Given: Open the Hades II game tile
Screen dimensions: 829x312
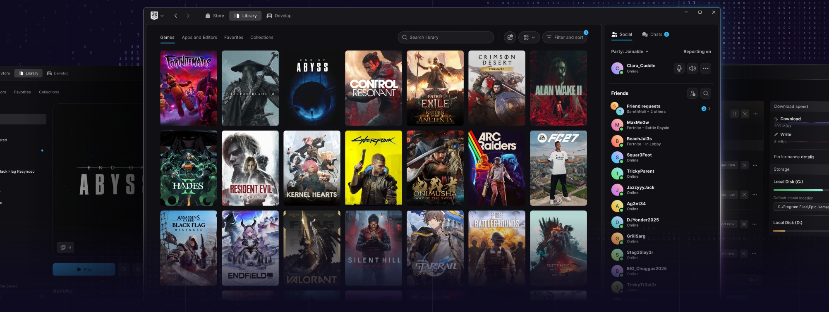Looking at the screenshot, I should (189, 168).
